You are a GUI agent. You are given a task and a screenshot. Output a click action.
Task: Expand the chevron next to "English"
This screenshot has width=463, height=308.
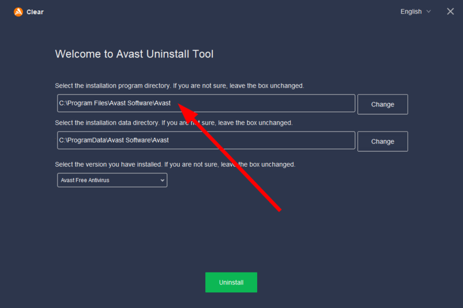(x=429, y=11)
